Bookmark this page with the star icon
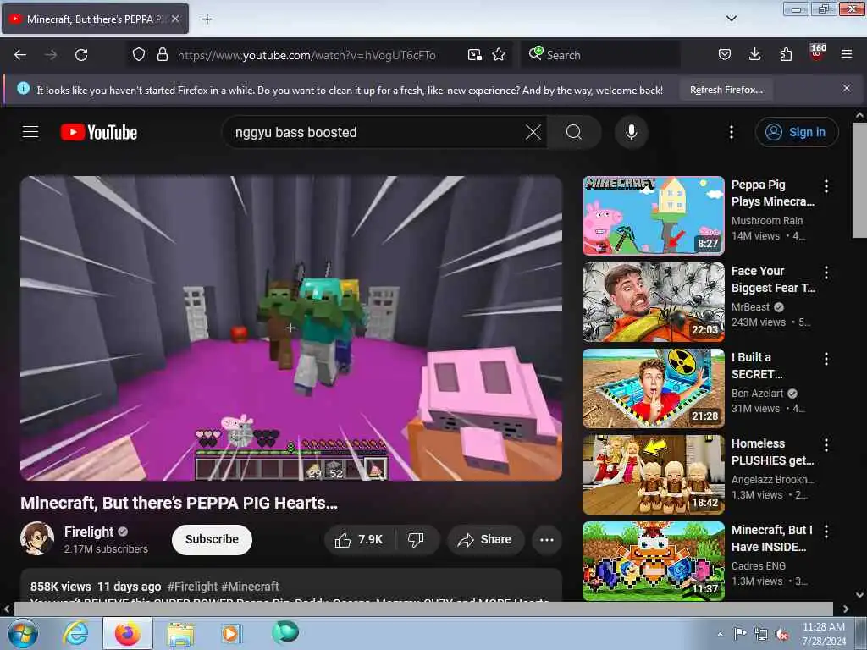 coord(499,55)
